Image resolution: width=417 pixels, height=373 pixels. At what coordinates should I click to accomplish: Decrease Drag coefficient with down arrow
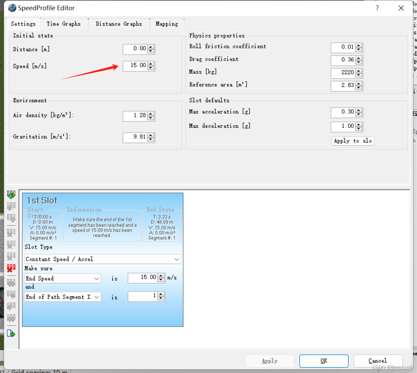tap(359, 63)
